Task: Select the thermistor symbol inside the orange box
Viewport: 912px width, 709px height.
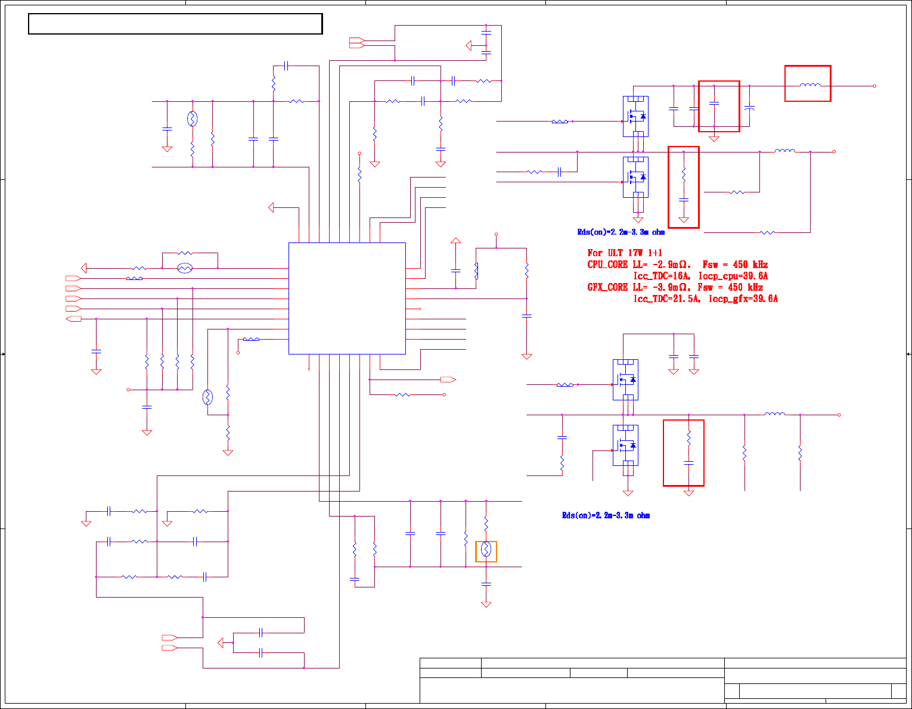Action: click(x=486, y=550)
